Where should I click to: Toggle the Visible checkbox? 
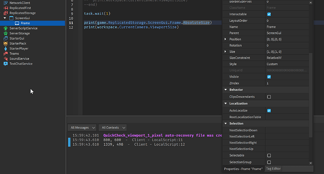269,77
